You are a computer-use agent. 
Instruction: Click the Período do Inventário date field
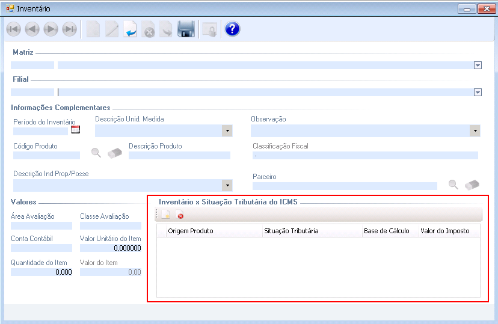(41, 131)
